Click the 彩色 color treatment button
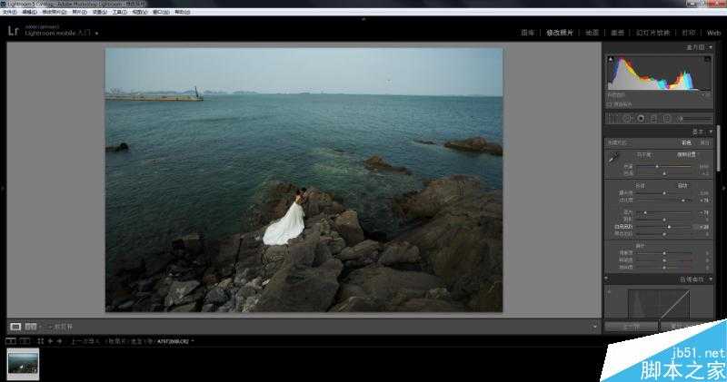The image size is (727, 382). [x=686, y=142]
